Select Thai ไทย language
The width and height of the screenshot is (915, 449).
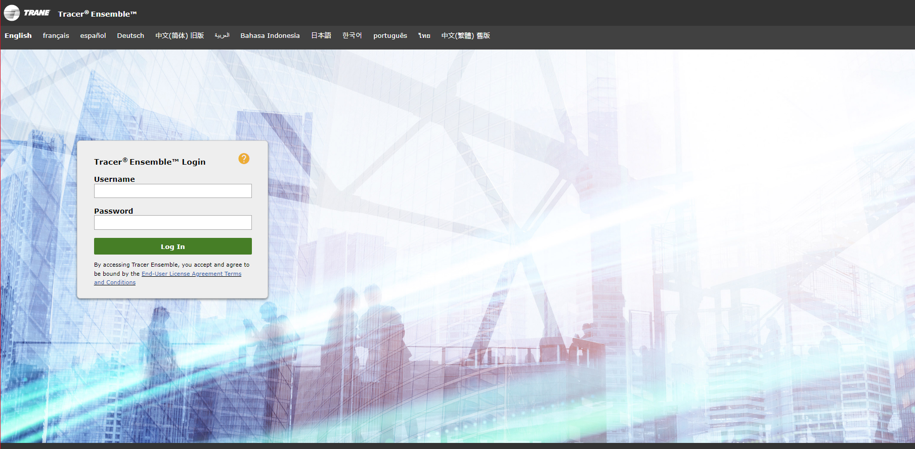tap(424, 36)
